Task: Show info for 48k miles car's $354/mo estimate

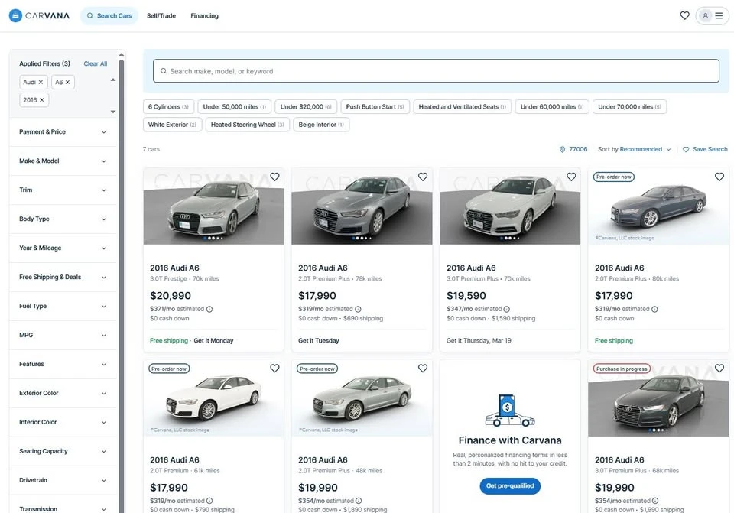Action: (x=359, y=501)
